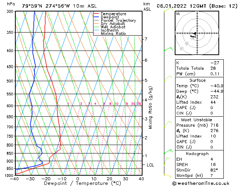Click the 5 km altitude label
Viewport: 241px width, 186px height.
(146, 80)
